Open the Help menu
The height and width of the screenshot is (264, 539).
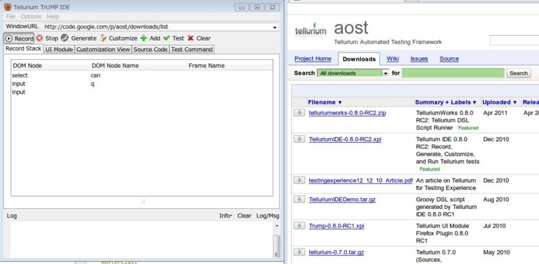point(53,16)
